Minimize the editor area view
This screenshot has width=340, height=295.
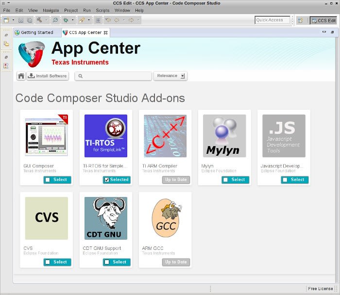324,32
